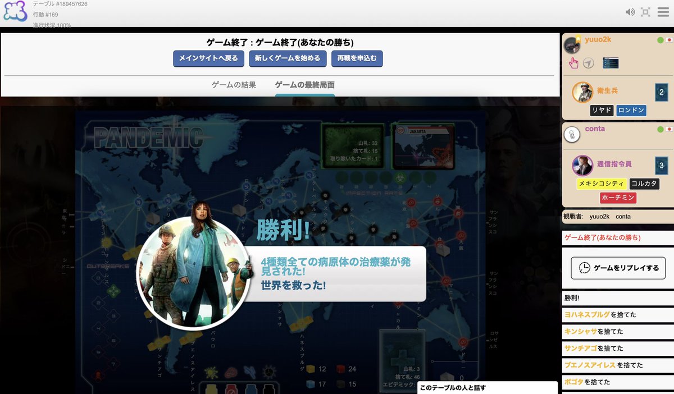Click the 通信指令員 role name
674x394 pixels.
(614, 164)
